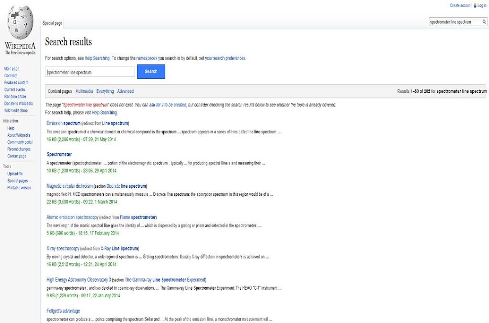Click Donate to Wikipedia link
Screen dimensions: 489x323
[18, 103]
